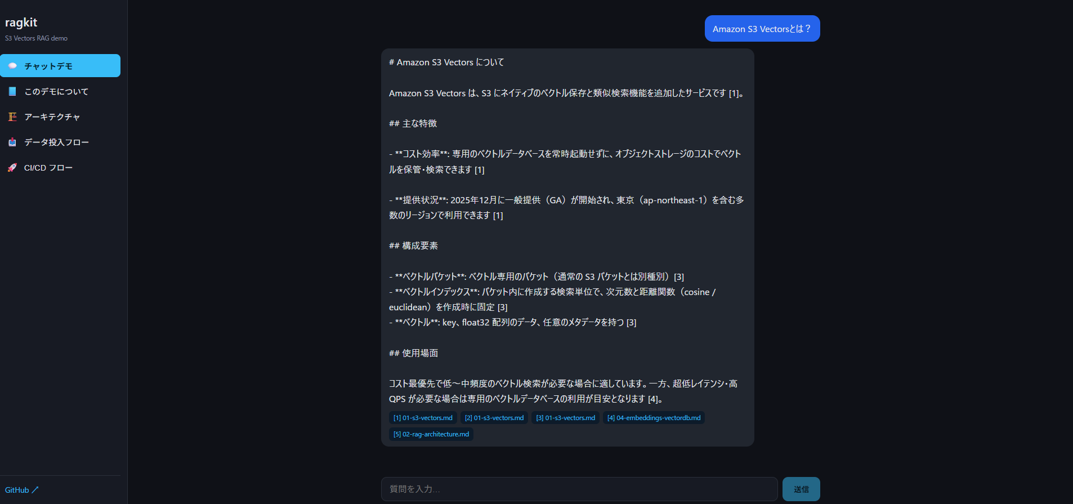This screenshot has width=1073, height=504.
Task: Click the blue book icon beside このデモについて
Action: [12, 91]
